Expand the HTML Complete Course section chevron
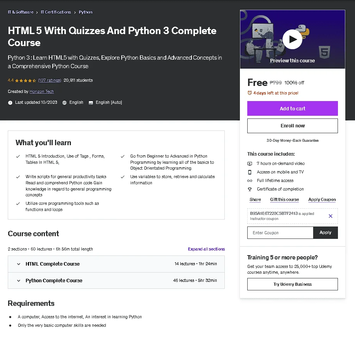 [x=19, y=264]
